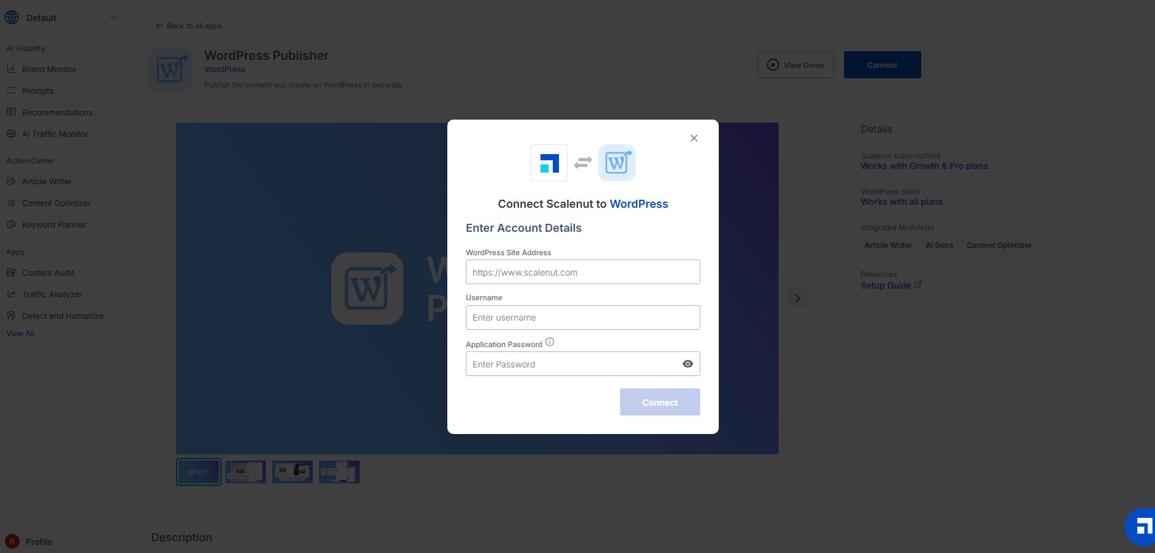The width and height of the screenshot is (1155, 553).
Task: Click View All under Apps
Action: 20,334
